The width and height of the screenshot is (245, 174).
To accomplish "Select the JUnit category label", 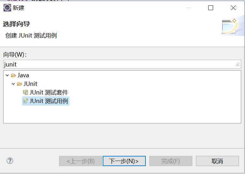I will [31, 84].
